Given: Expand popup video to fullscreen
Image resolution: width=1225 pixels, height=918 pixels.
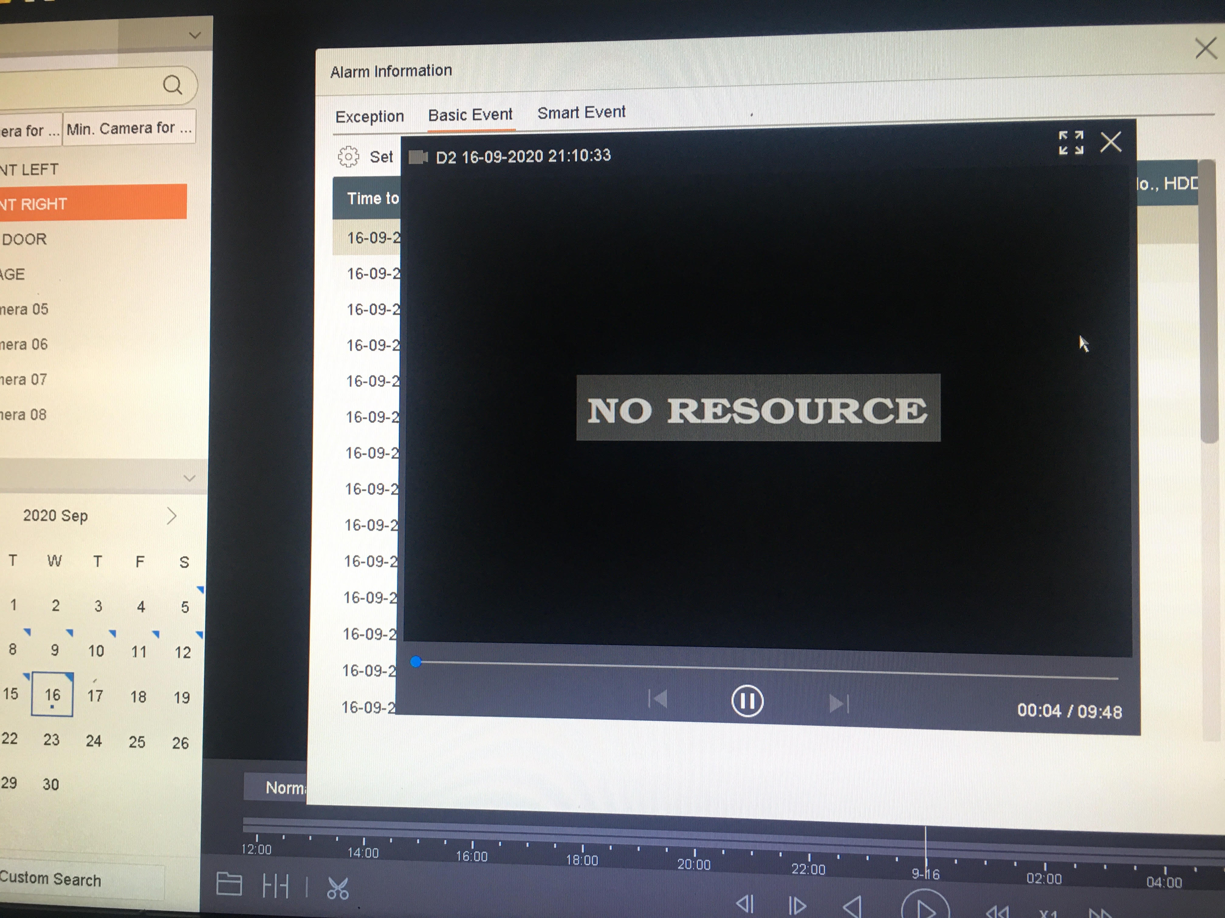Looking at the screenshot, I should [x=1070, y=143].
